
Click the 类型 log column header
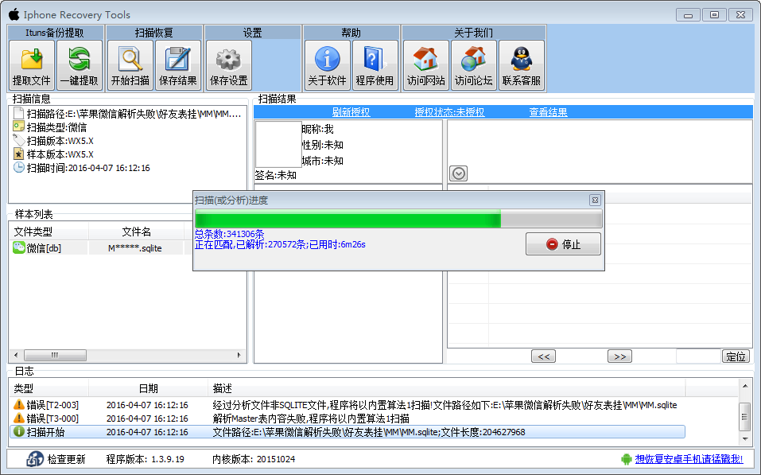[x=49, y=388]
